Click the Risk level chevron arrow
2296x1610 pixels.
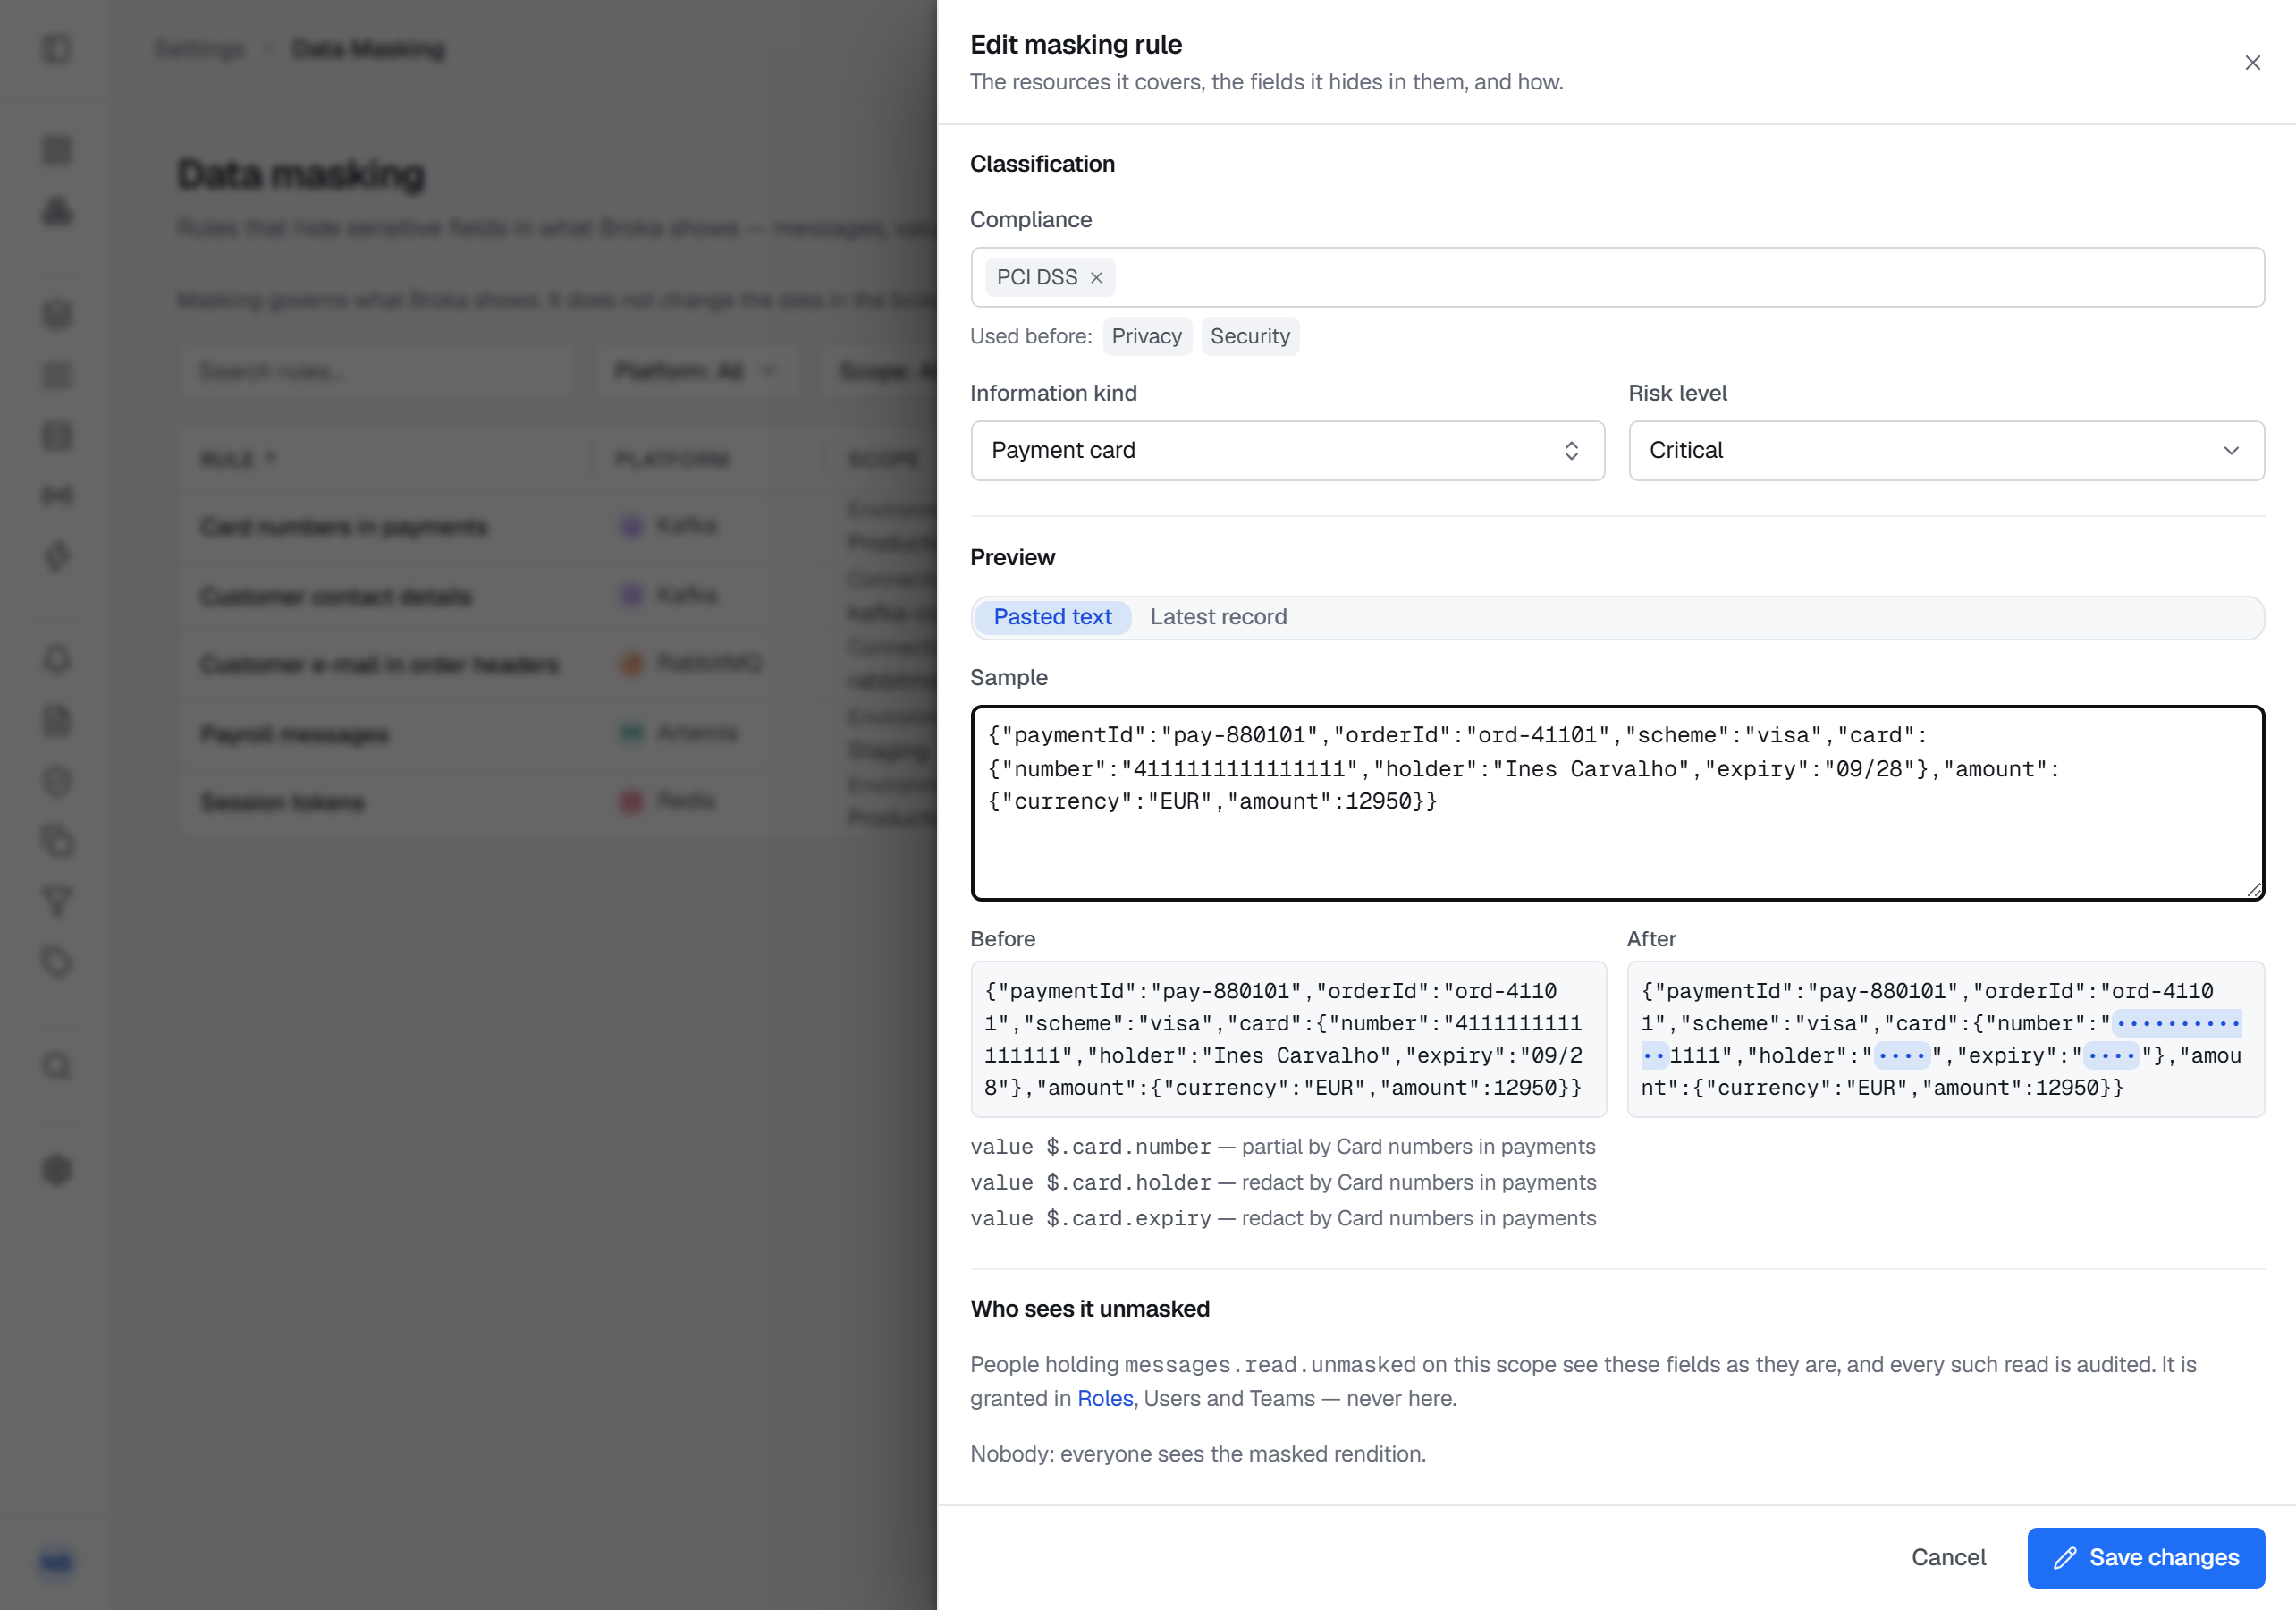click(2231, 450)
